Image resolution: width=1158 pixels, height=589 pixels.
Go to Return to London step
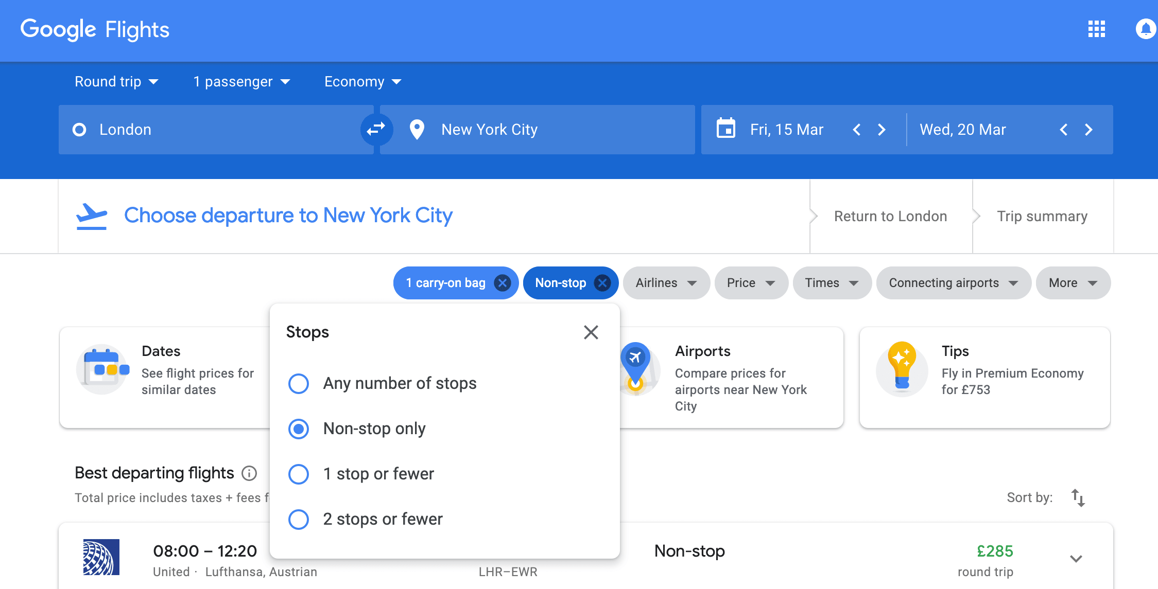coord(890,216)
